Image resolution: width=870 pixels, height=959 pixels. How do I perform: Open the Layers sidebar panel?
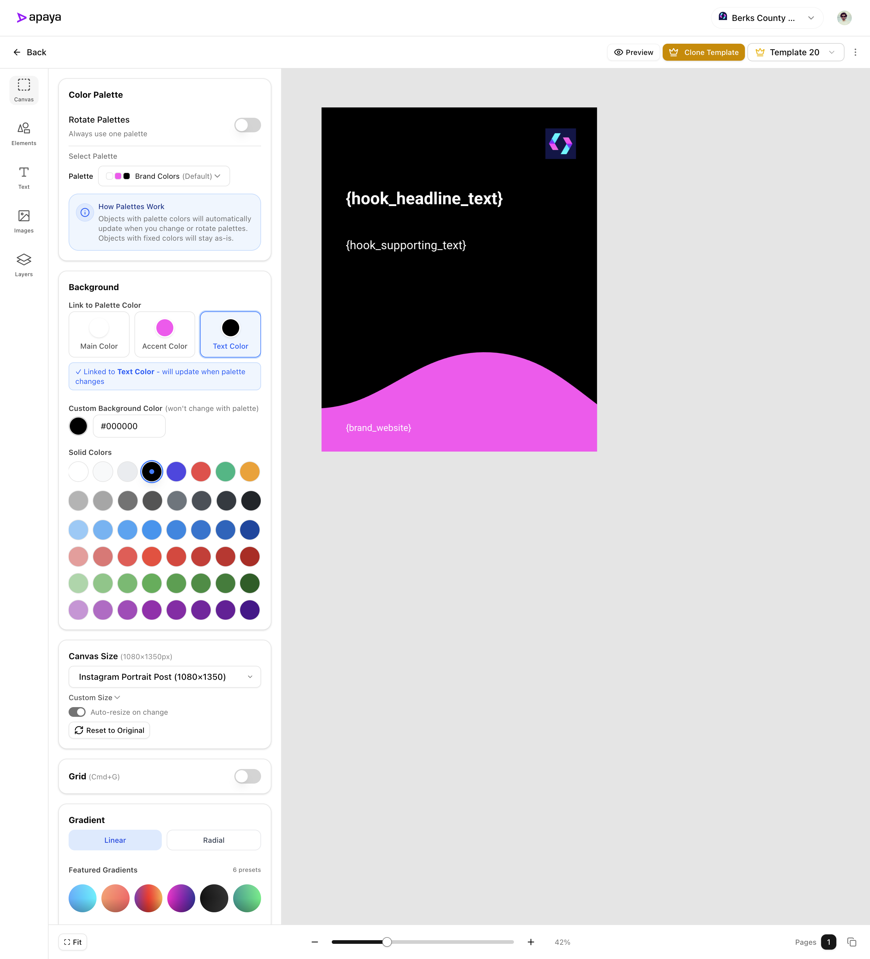pos(24,265)
